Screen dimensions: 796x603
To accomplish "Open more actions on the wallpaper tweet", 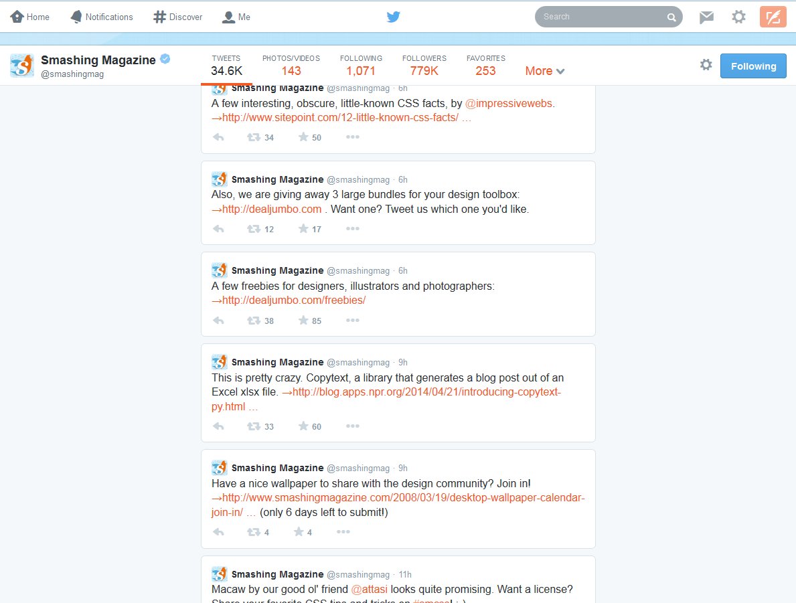I will click(345, 531).
